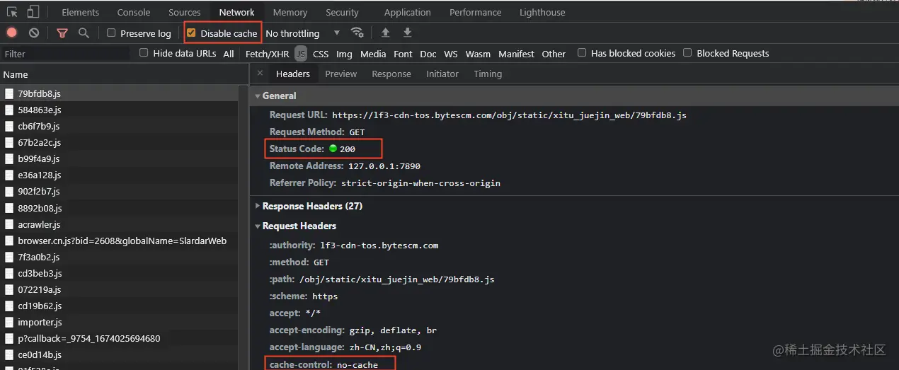This screenshot has width=899, height=370.
Task: Open the No throttling dropdown
Action: pyautogui.click(x=303, y=33)
